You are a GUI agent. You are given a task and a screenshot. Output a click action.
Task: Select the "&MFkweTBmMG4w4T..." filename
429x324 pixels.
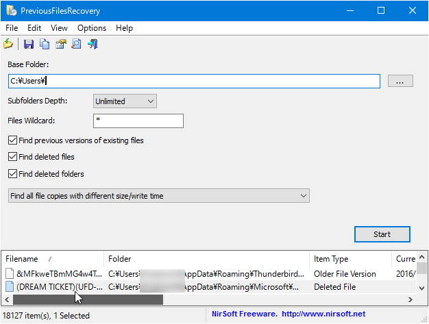tap(59, 274)
